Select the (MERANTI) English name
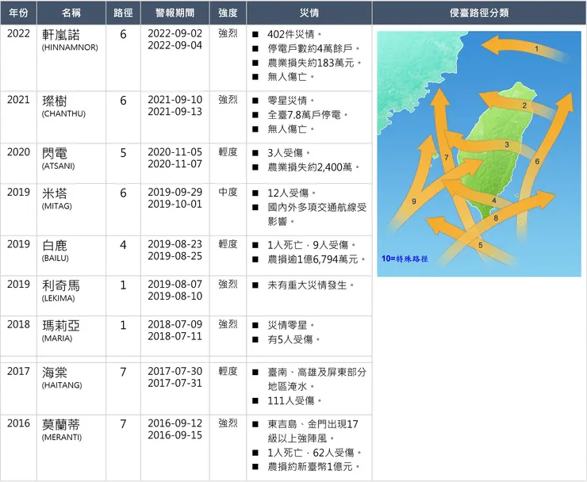The image size is (587, 482). coord(62,438)
